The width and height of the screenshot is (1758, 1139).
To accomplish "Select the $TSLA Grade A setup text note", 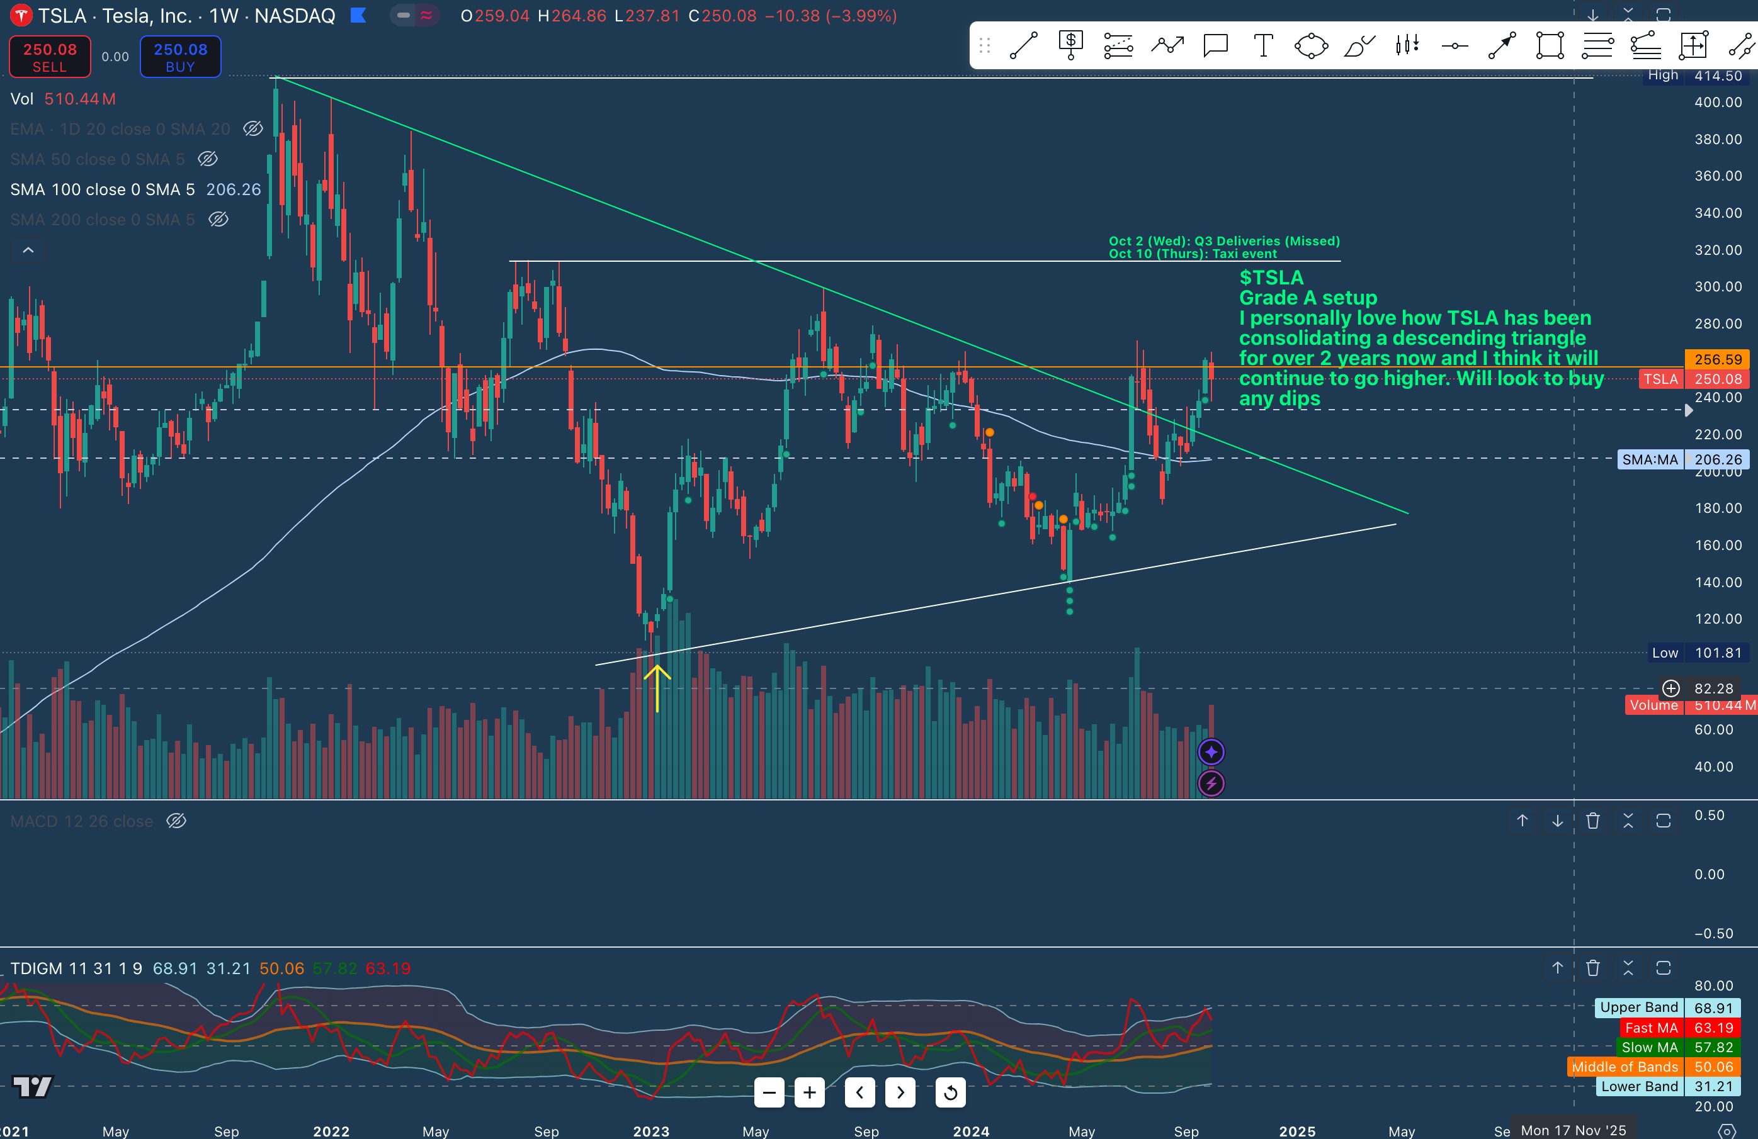I will click(x=1421, y=338).
